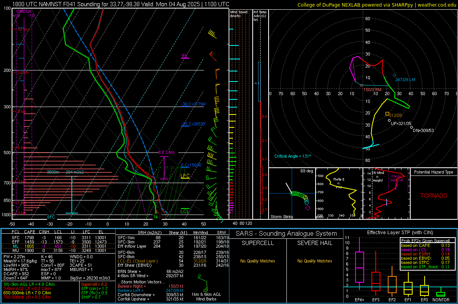Click the OMEGA label above the skew-T
Viewport: 458px width, 304px height.
[x=24, y=11]
